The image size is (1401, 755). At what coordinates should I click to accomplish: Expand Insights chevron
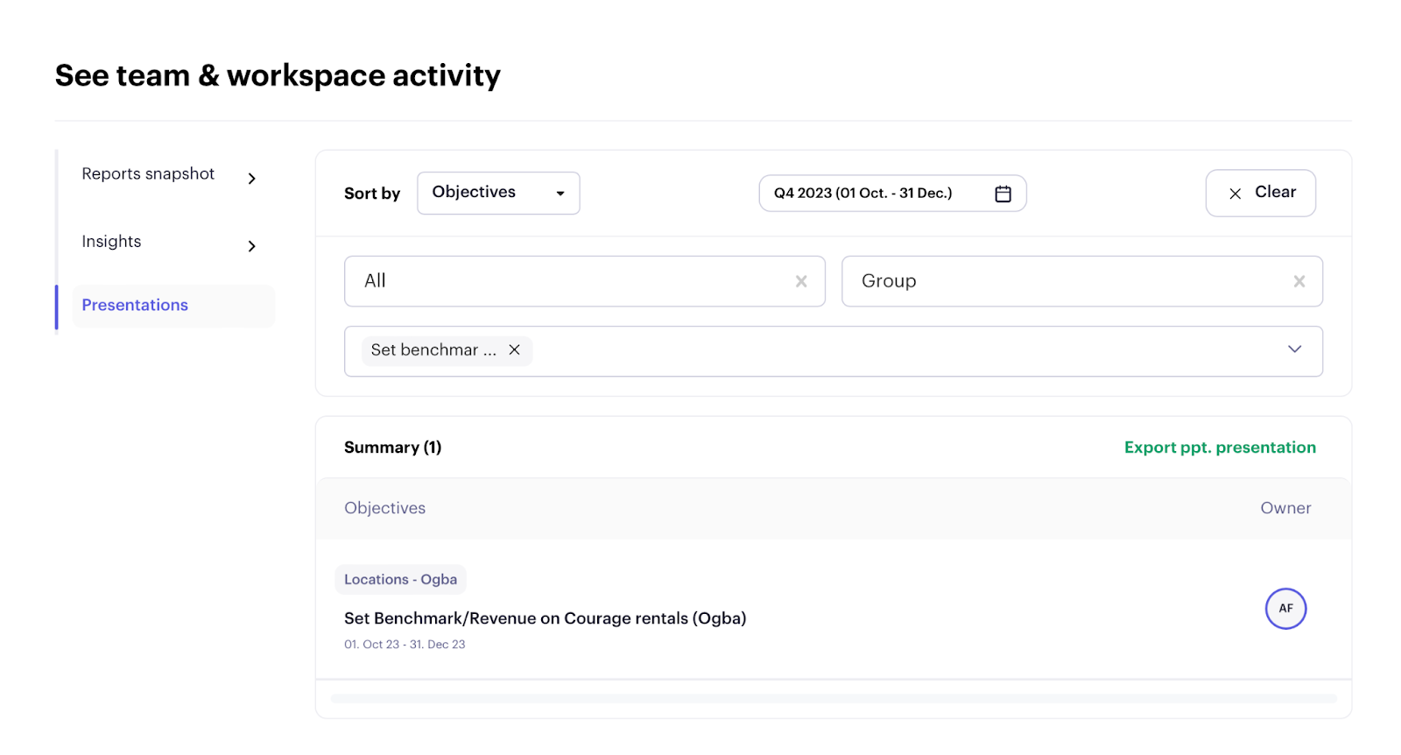point(251,246)
